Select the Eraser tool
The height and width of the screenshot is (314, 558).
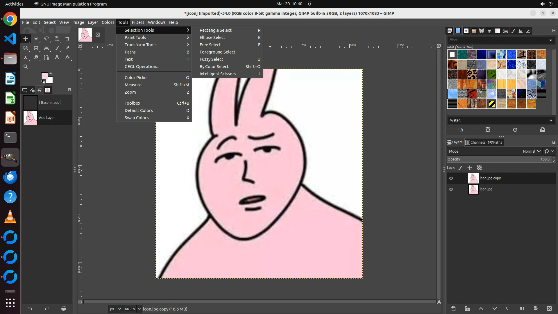pos(67,48)
